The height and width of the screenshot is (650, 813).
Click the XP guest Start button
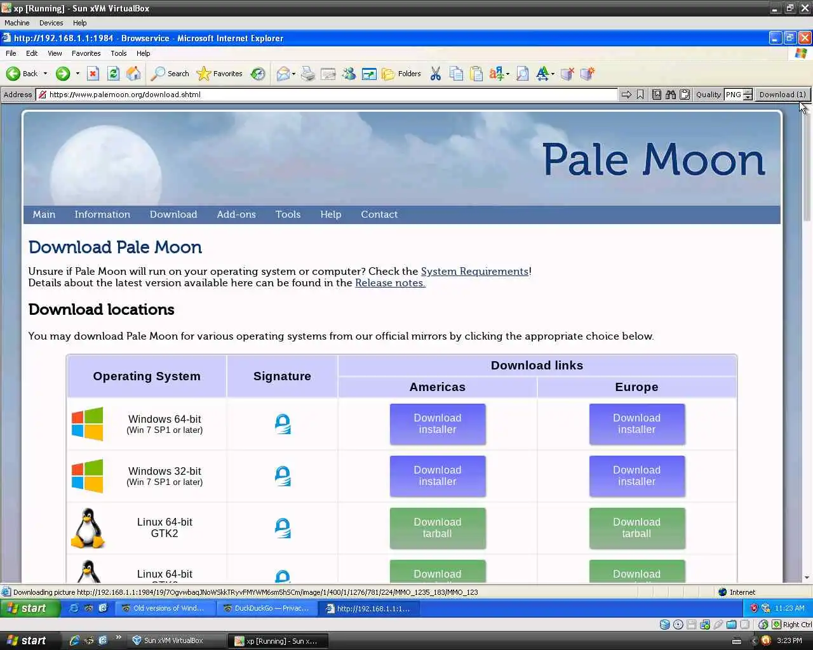pyautogui.click(x=30, y=608)
